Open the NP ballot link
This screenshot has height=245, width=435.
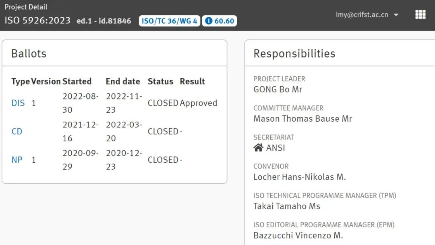coord(17,160)
